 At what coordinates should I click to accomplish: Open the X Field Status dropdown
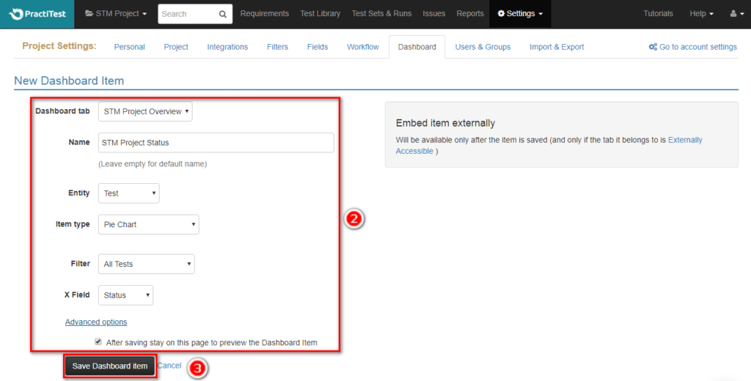(x=125, y=295)
